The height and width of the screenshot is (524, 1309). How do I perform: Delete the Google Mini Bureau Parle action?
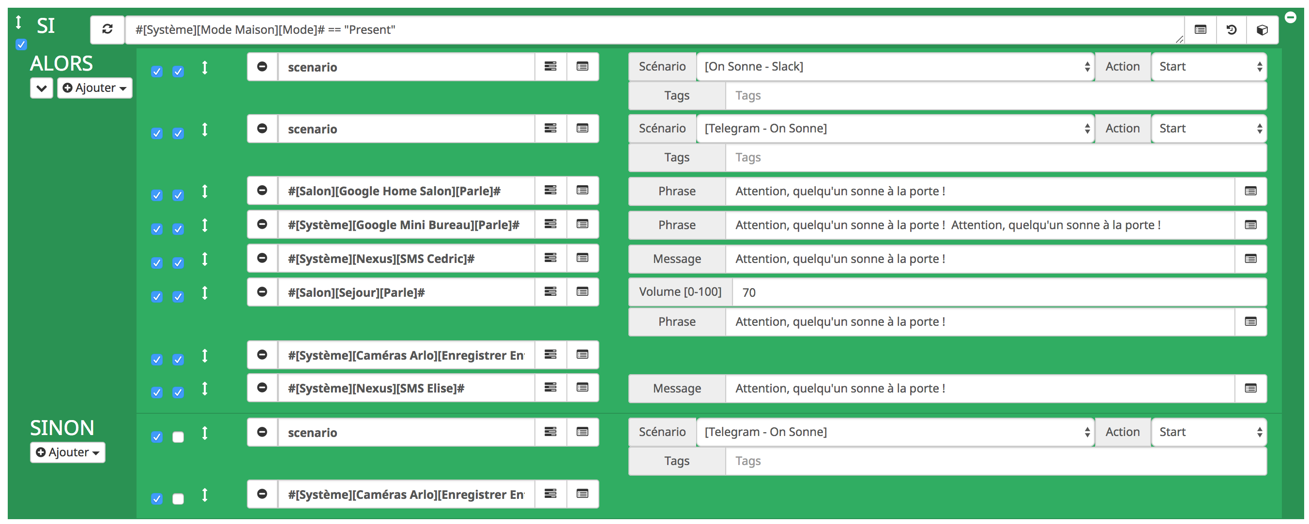[x=262, y=224]
